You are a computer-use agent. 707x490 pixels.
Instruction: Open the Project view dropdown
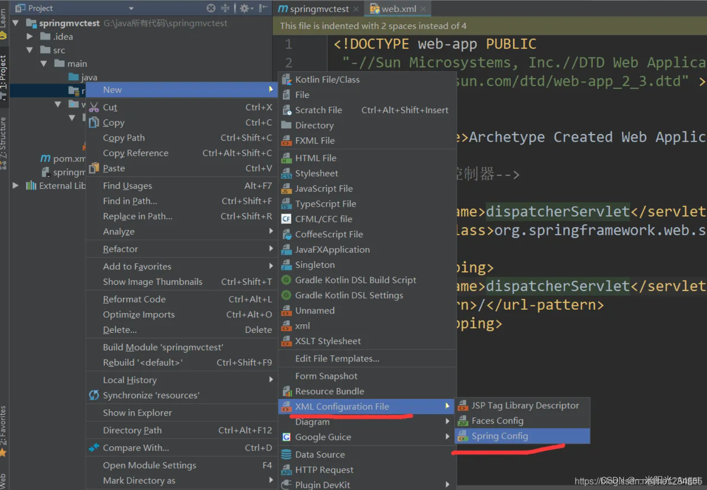click(131, 8)
